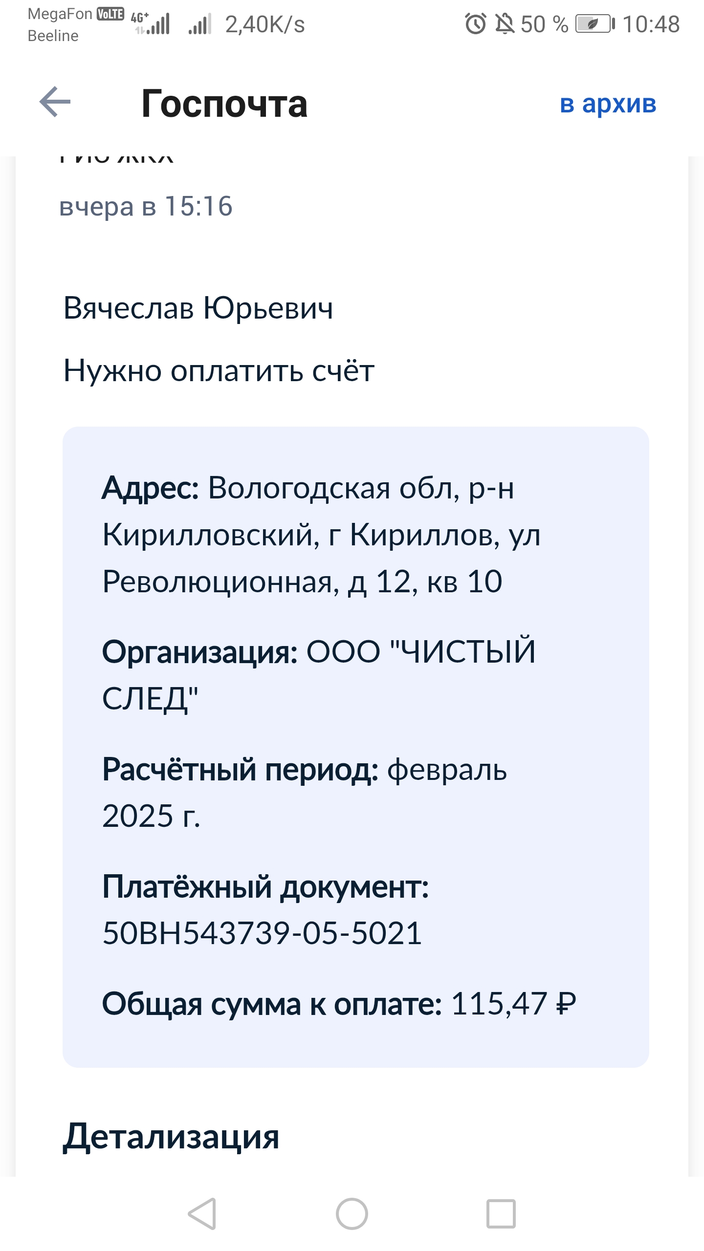Tap the payment document number 50ВН543739-05-5021
704x1251 pixels.
(x=262, y=933)
